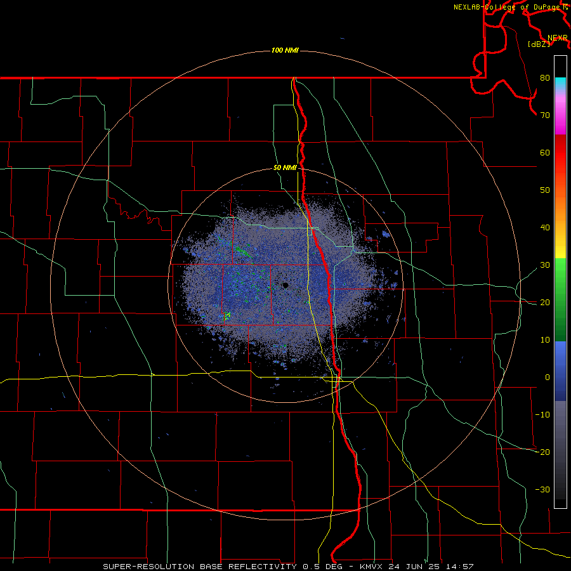Click the red band of the color scale
The width and height of the screenshot is (571, 571).
point(560,153)
